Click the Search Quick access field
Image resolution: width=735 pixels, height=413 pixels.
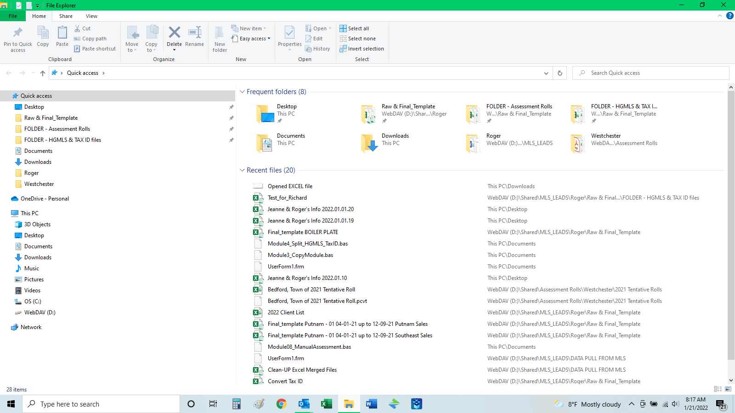(x=650, y=73)
